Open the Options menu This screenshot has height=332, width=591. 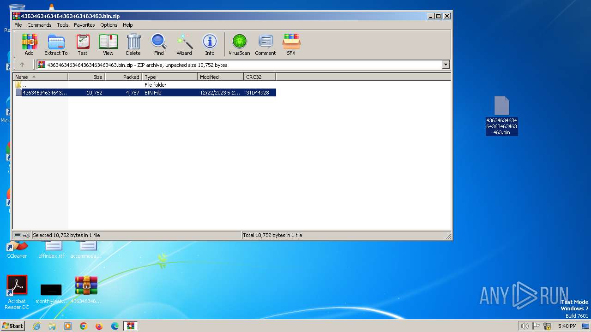click(109, 25)
